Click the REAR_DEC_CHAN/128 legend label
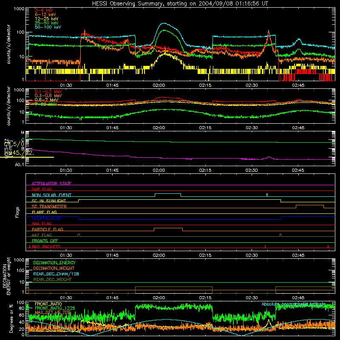340x340 pixels. [56, 274]
